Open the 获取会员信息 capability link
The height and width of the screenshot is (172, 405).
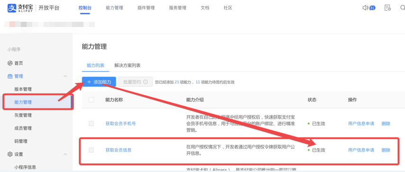click(x=119, y=150)
